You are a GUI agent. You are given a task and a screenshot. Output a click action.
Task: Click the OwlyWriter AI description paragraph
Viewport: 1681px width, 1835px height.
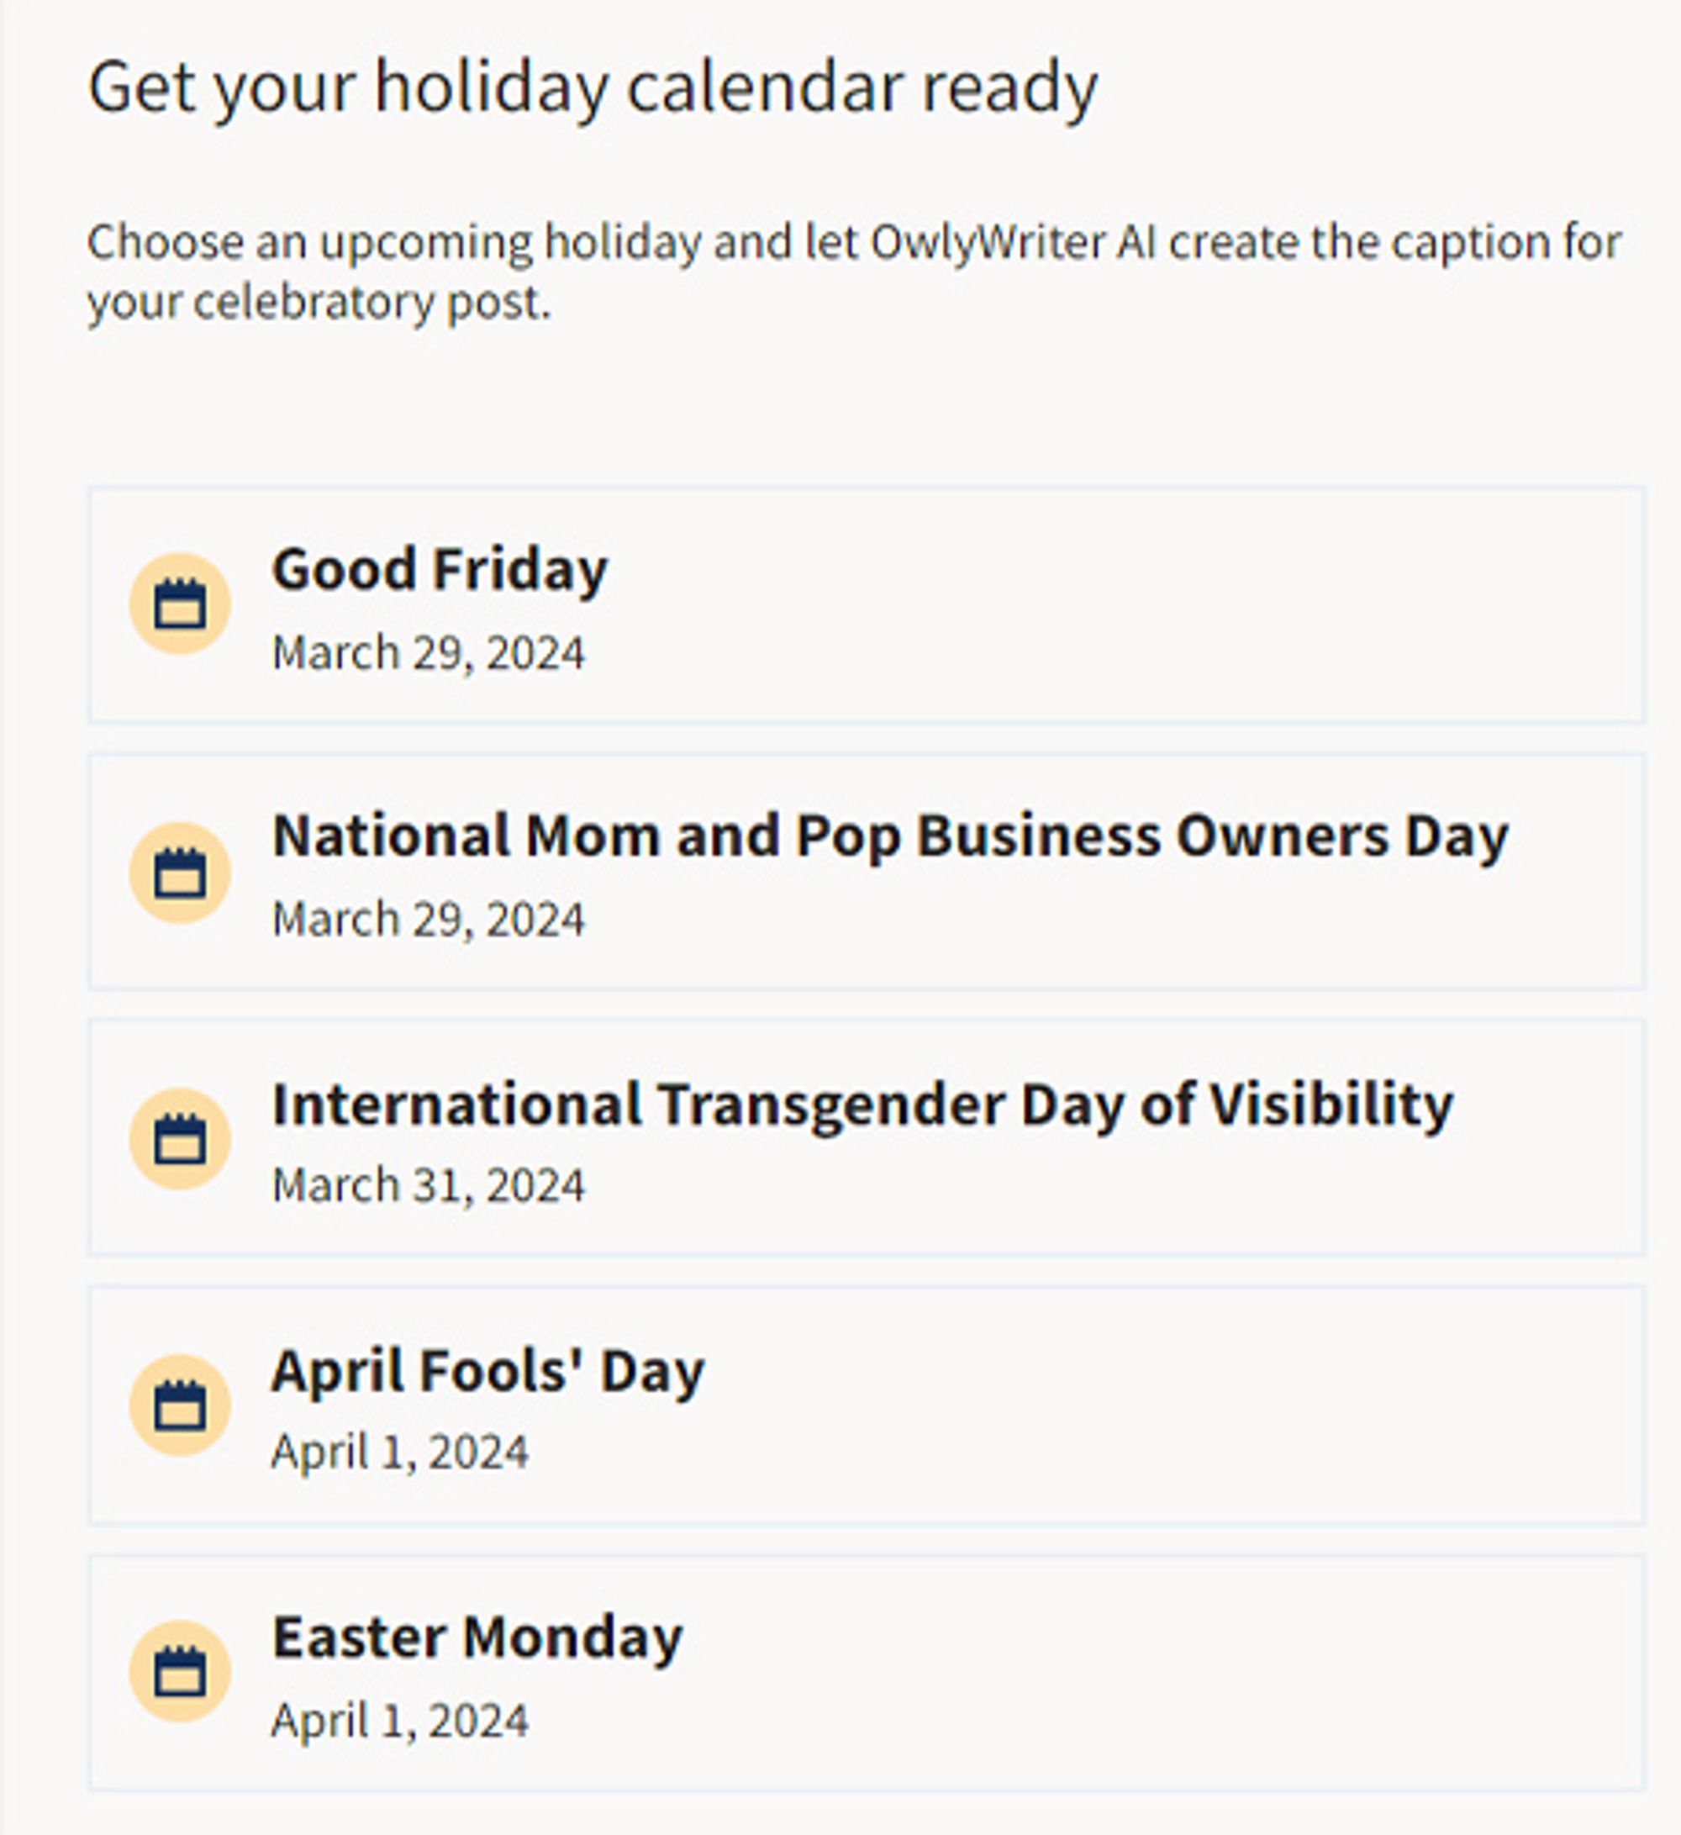tap(854, 272)
